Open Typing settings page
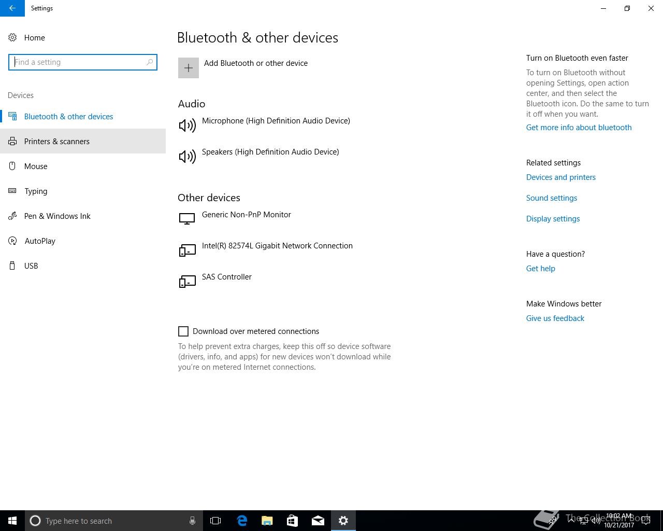Image resolution: width=663 pixels, height=531 pixels. coord(83,191)
